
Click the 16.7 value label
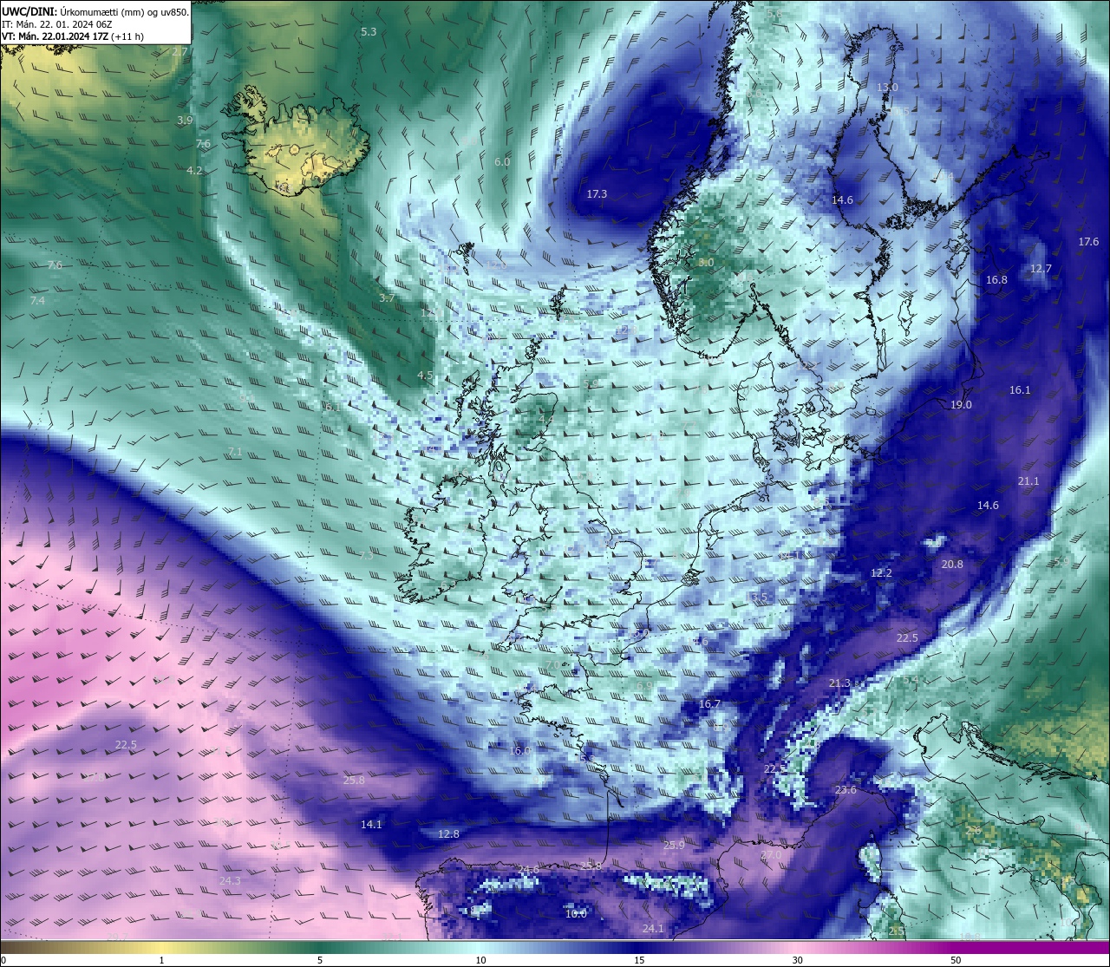[x=709, y=704]
